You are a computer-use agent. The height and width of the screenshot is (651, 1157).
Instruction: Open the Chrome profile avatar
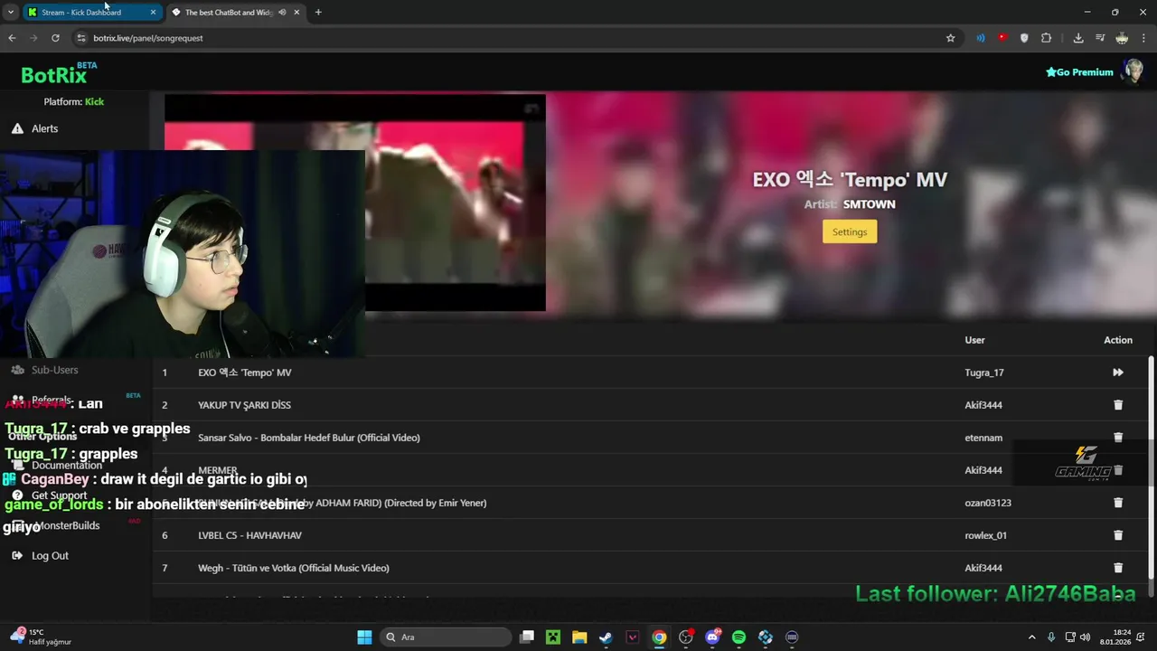click(x=1122, y=38)
